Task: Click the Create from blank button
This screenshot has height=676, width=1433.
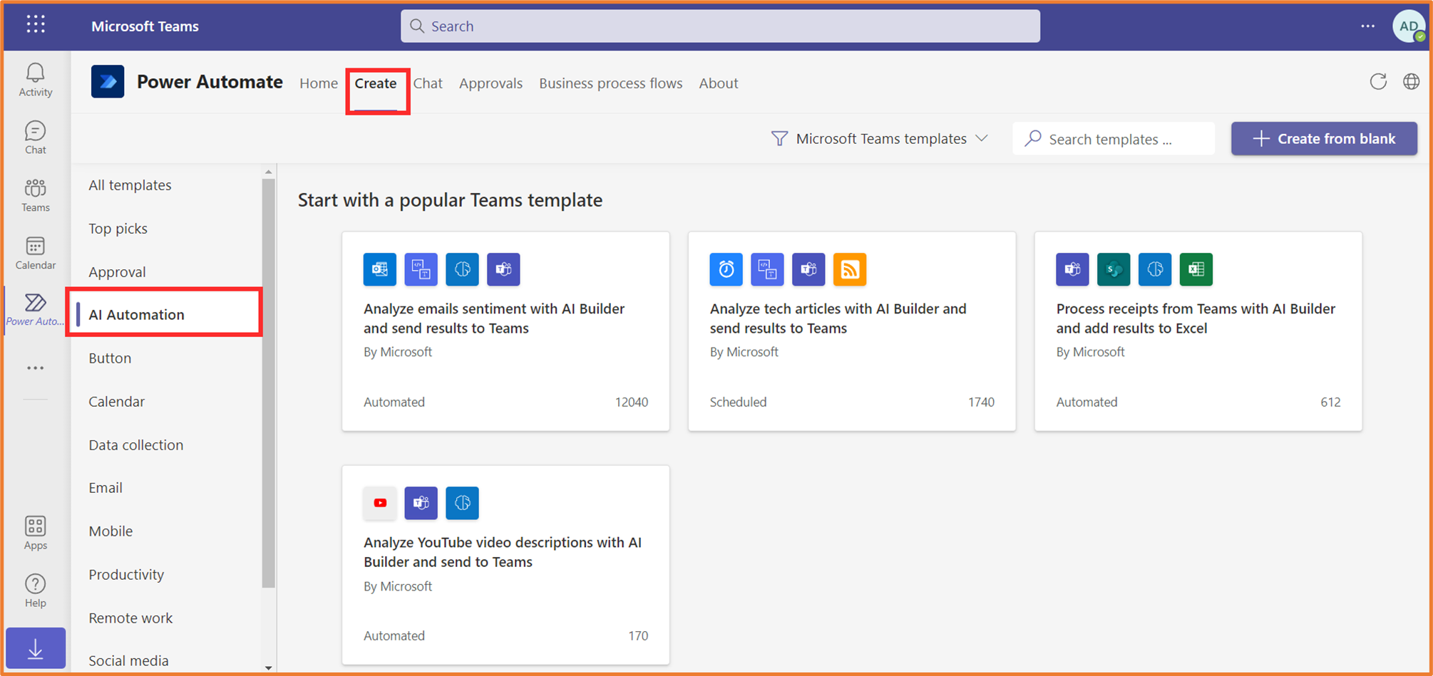Action: [1323, 138]
